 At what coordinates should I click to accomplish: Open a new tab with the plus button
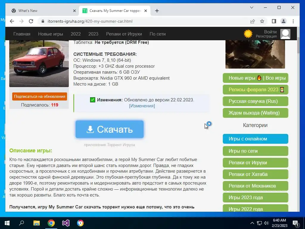pyautogui.click(x=157, y=11)
